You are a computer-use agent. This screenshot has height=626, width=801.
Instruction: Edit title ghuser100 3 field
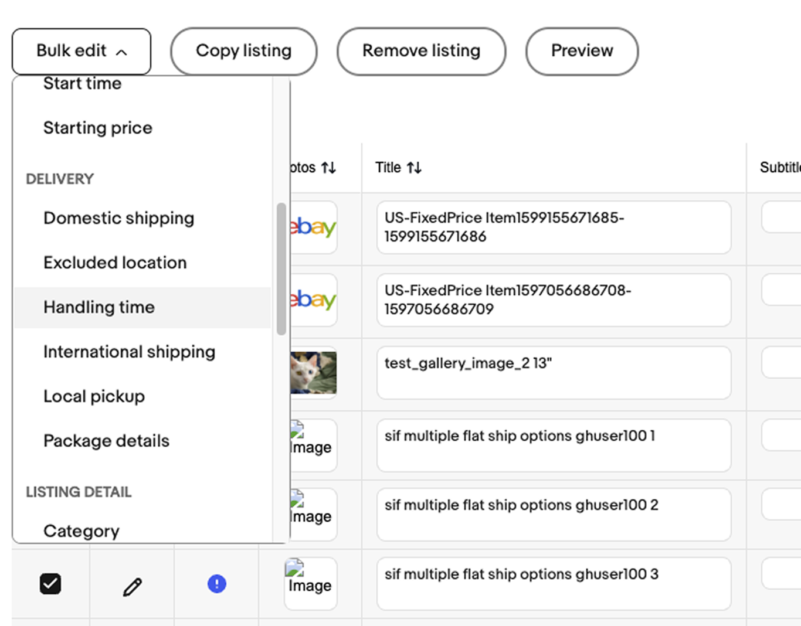click(x=554, y=584)
